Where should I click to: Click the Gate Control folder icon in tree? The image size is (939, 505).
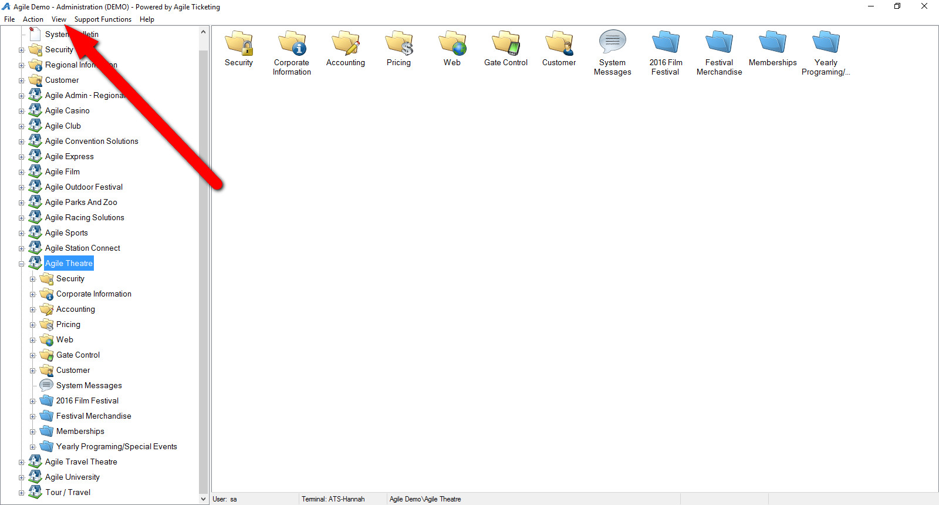(x=46, y=355)
